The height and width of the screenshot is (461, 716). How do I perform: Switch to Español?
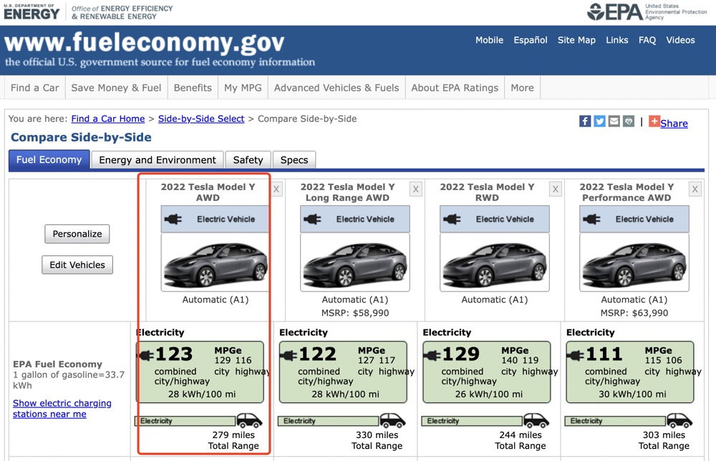coord(530,40)
